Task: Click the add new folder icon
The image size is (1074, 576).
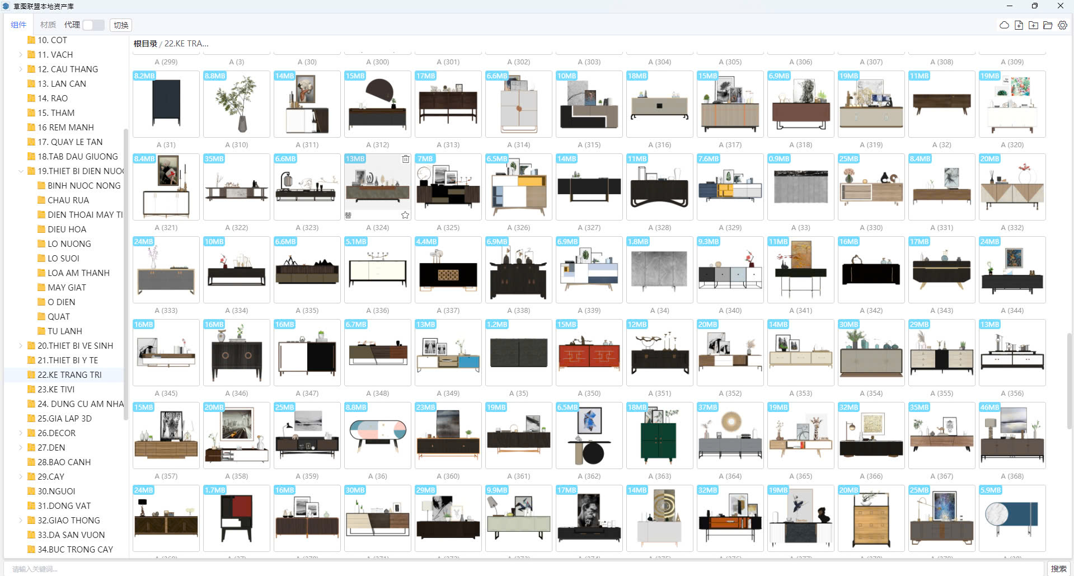Action: coord(1033,25)
